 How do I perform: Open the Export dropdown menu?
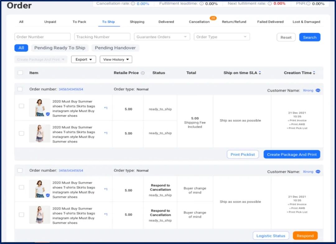(x=83, y=59)
